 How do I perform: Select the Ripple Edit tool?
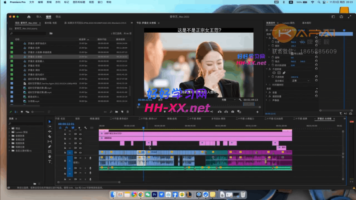point(50,132)
